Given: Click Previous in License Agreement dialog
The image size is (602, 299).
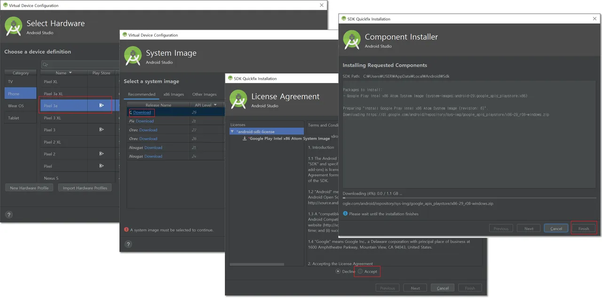Looking at the screenshot, I should pos(388,288).
